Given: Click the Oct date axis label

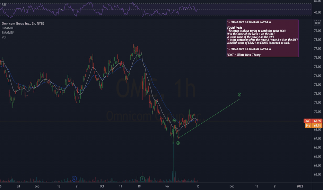Looking at the screenshot, I should pyautogui.click(x=102, y=186).
